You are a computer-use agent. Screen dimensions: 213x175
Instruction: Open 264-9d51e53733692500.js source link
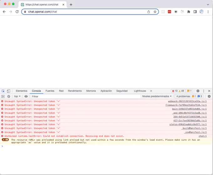(x=190, y=117)
